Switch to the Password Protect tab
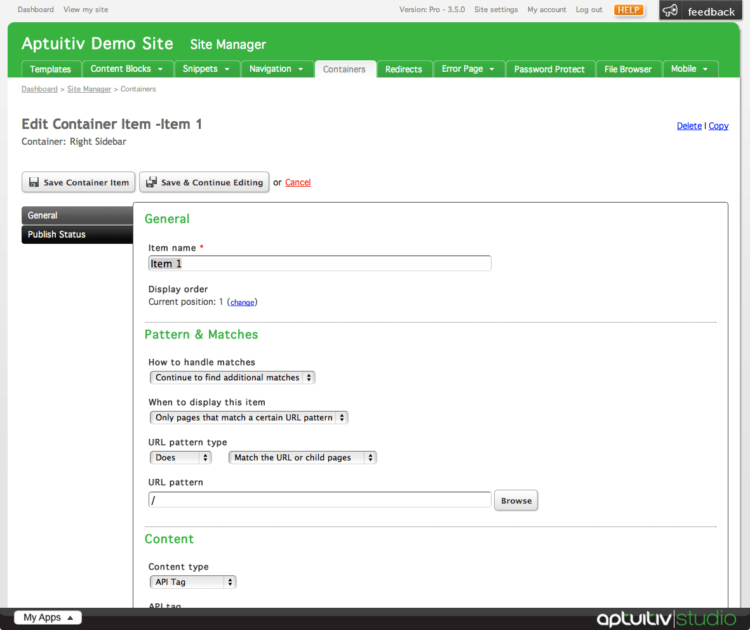This screenshot has height=630, width=750. click(549, 69)
